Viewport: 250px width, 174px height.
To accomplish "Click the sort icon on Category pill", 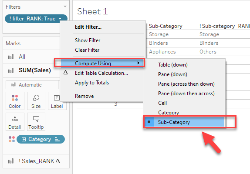I will coord(57,139).
